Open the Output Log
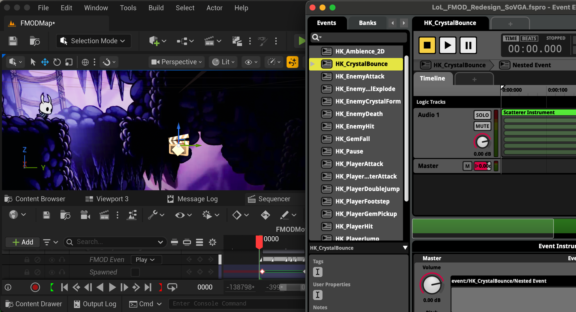576x312 pixels. pos(95,304)
